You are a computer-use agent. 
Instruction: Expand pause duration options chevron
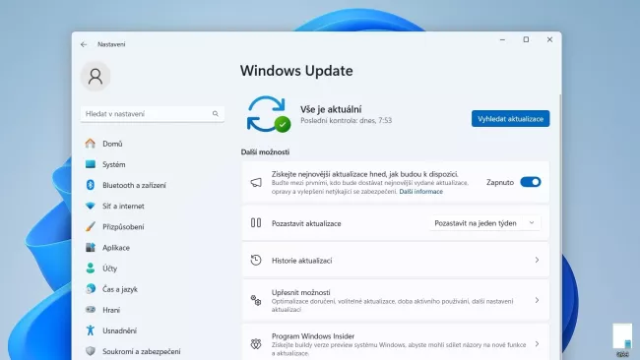[532, 223]
